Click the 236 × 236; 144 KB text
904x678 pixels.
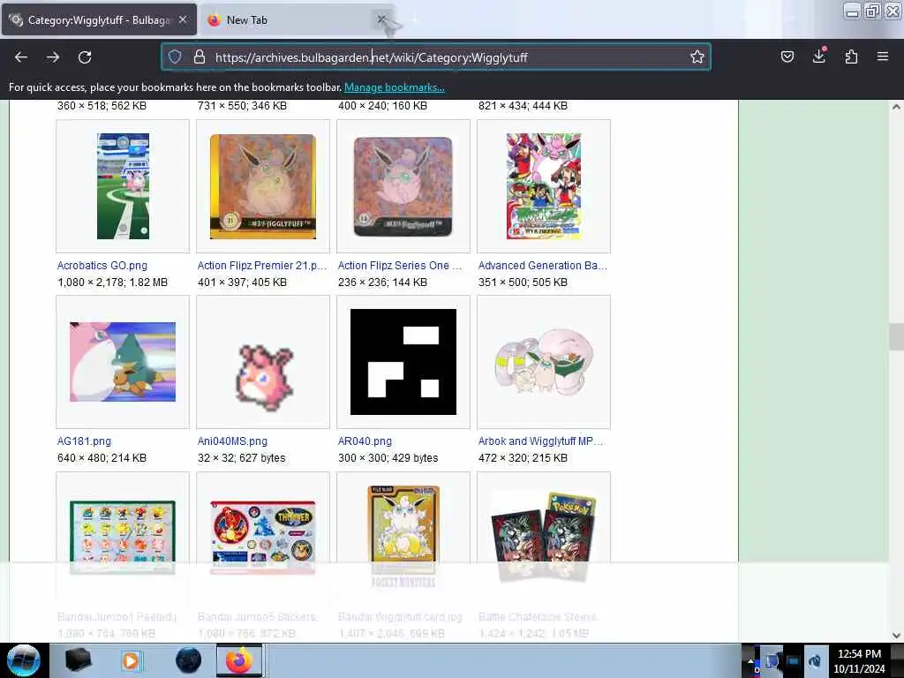tap(383, 282)
